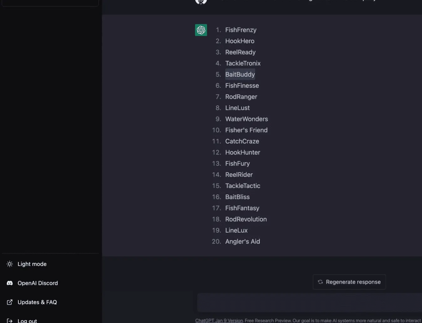Viewport: 422px width, 323px height.
Task: Click the FishFrenzy name in the list
Action: (241, 30)
